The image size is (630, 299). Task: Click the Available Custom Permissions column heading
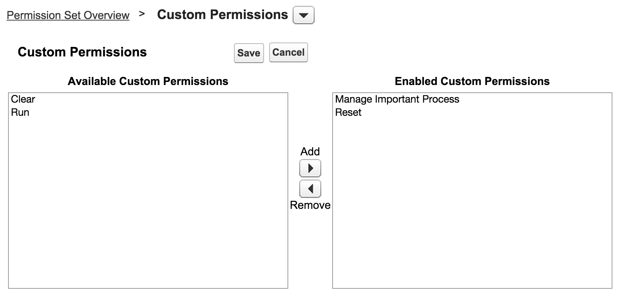pos(148,81)
